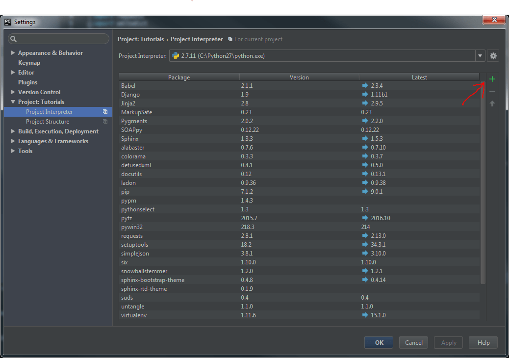This screenshot has width=509, height=358.
Task: Sort by the Latest column header
Action: tap(419, 77)
